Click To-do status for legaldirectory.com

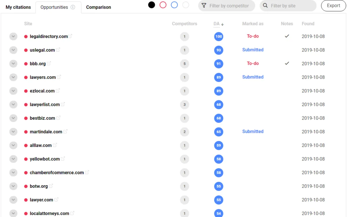pyautogui.click(x=253, y=36)
